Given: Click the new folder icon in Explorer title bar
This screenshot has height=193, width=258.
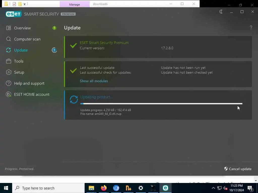Looking at the screenshot, I should pyautogui.click(x=20, y=4).
